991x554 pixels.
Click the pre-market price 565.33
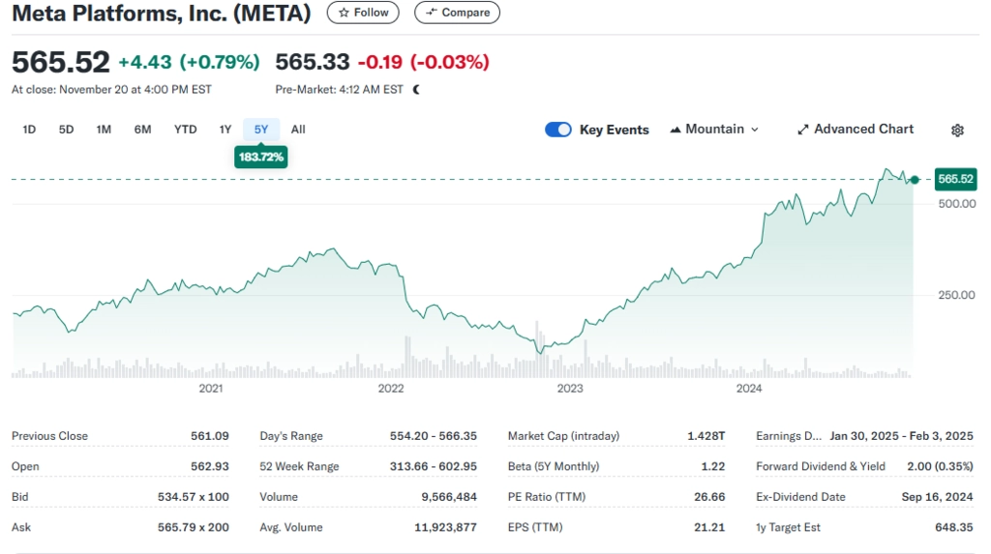coord(313,62)
